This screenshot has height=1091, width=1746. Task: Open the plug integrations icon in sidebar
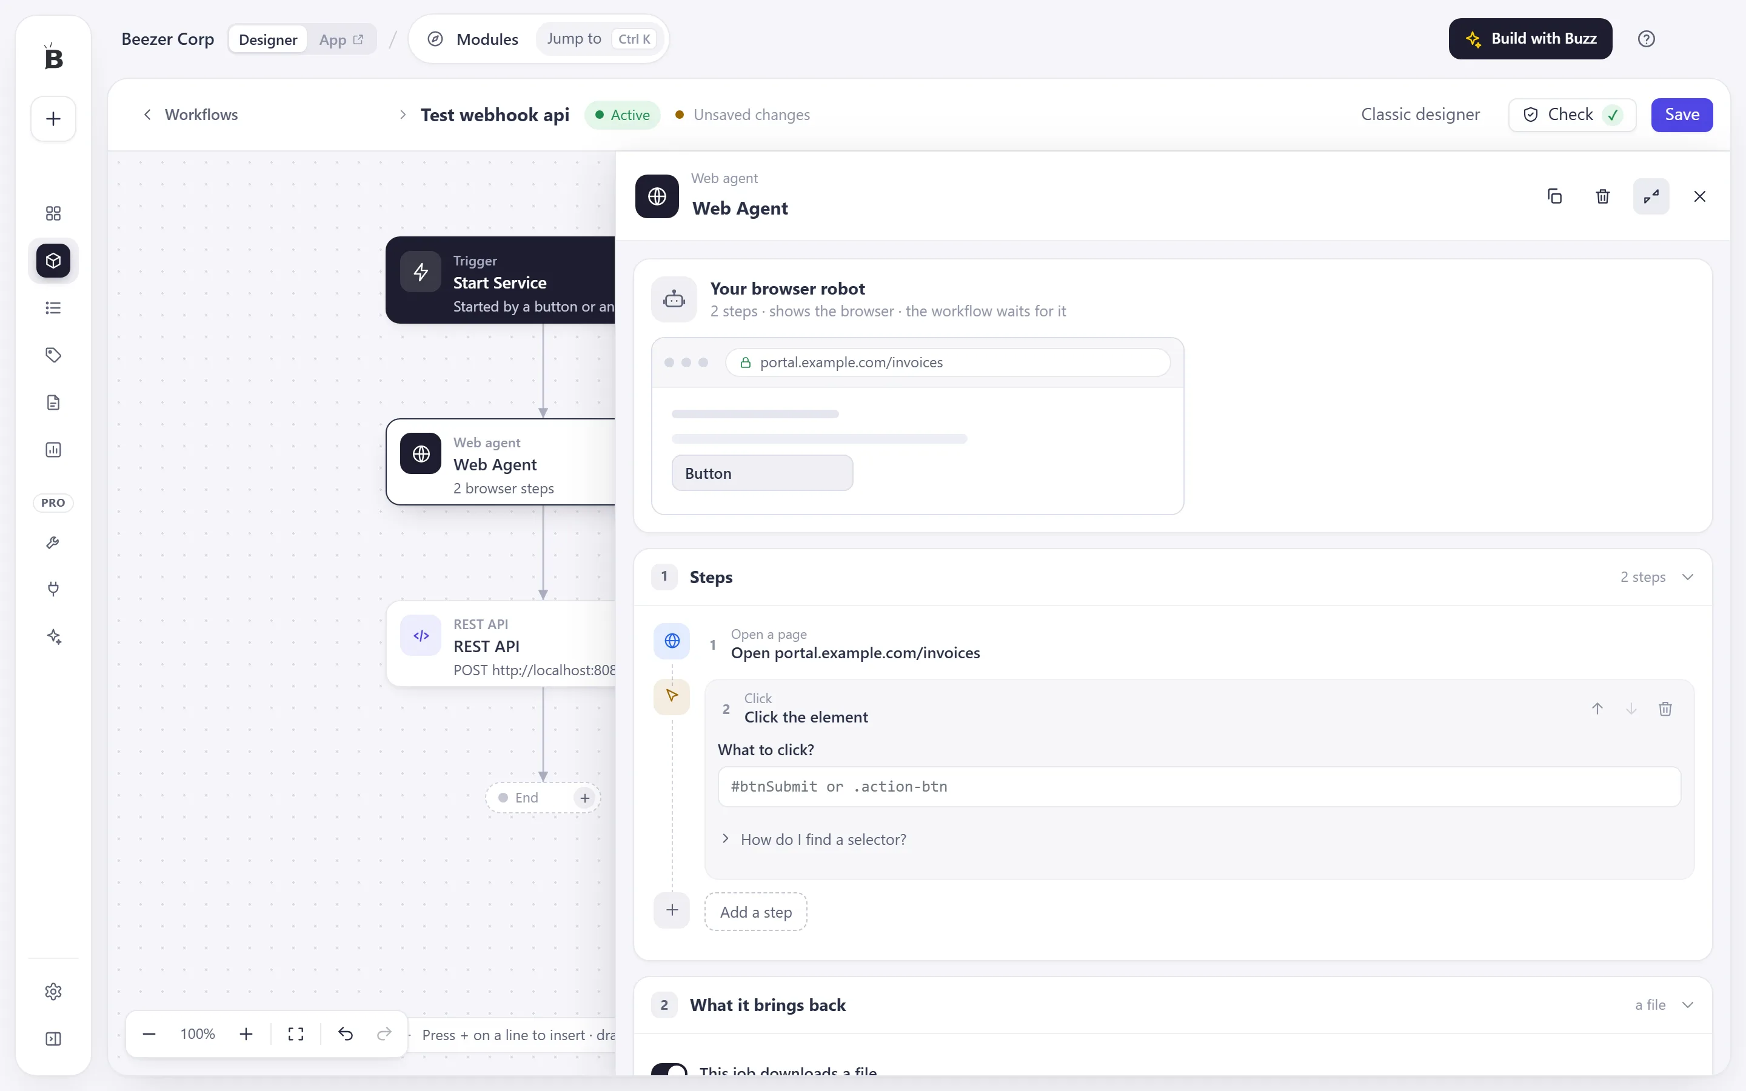coord(53,590)
